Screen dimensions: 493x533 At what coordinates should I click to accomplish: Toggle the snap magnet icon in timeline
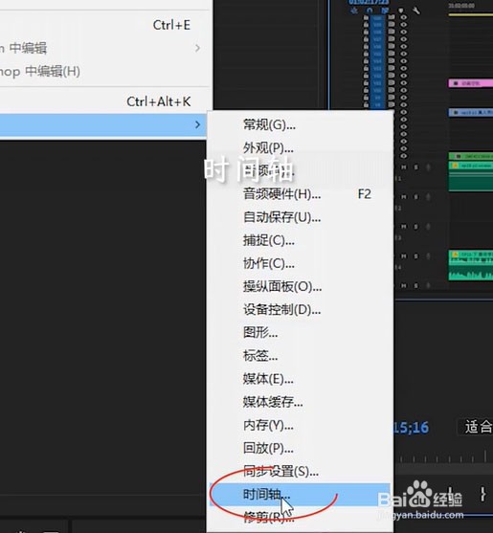(x=370, y=11)
